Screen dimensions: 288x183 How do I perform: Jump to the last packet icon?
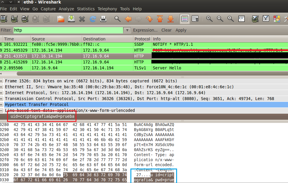[x=171, y=19]
